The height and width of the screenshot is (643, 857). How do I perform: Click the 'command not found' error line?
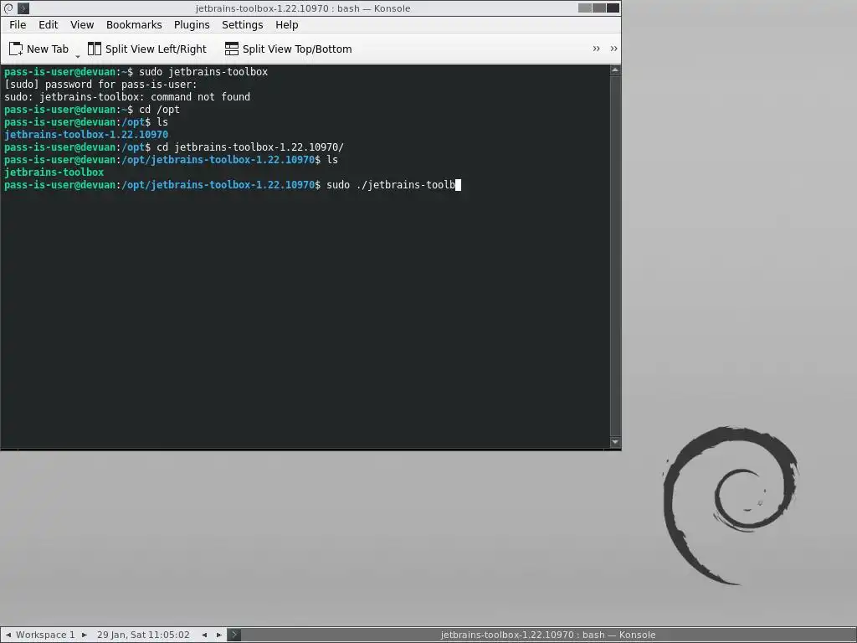tap(127, 97)
